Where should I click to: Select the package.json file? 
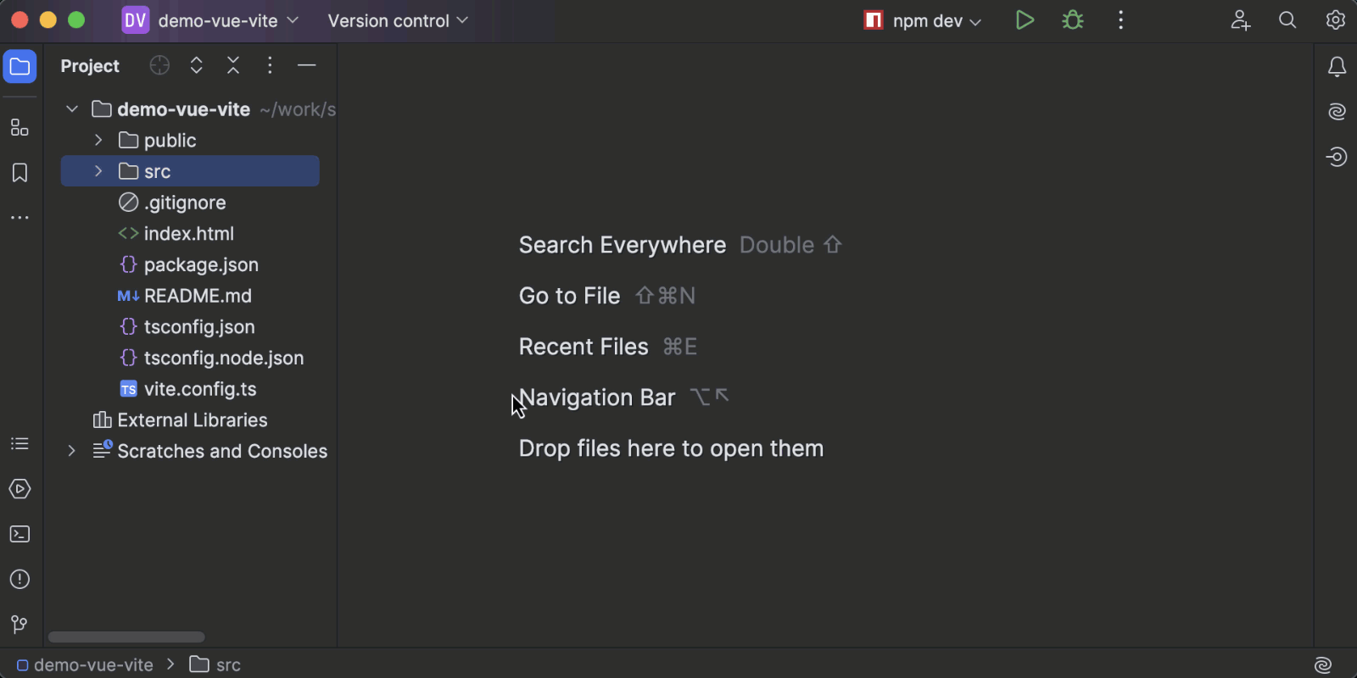(x=201, y=264)
